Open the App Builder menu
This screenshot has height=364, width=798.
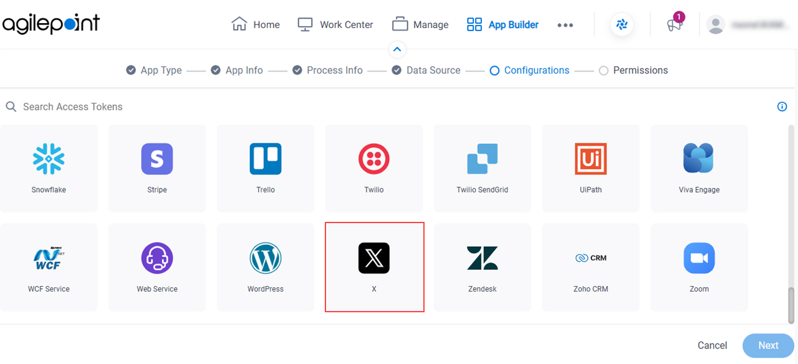coord(502,25)
